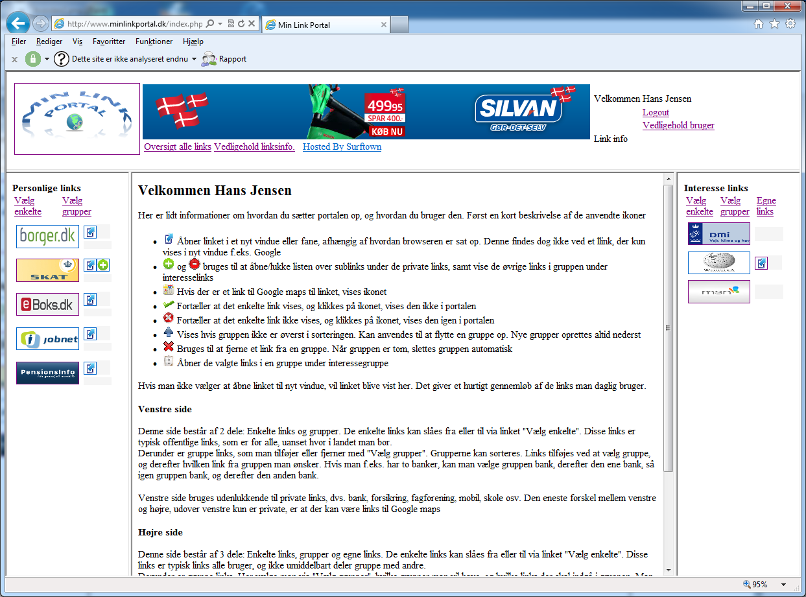
Task: Click the PensionsInfo logo link
Action: pos(47,373)
